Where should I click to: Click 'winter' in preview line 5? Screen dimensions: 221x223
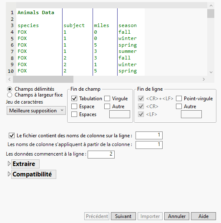[x=128, y=38]
